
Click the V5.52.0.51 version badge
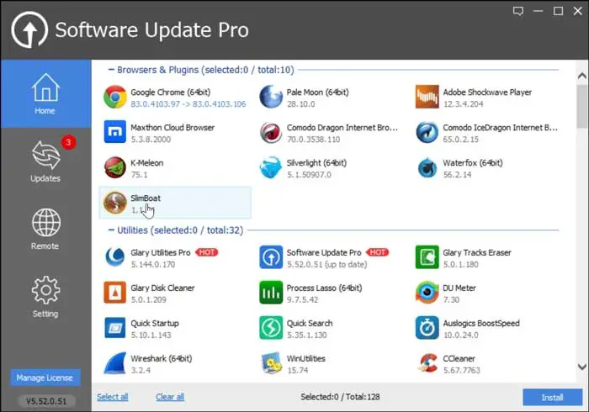(x=46, y=401)
